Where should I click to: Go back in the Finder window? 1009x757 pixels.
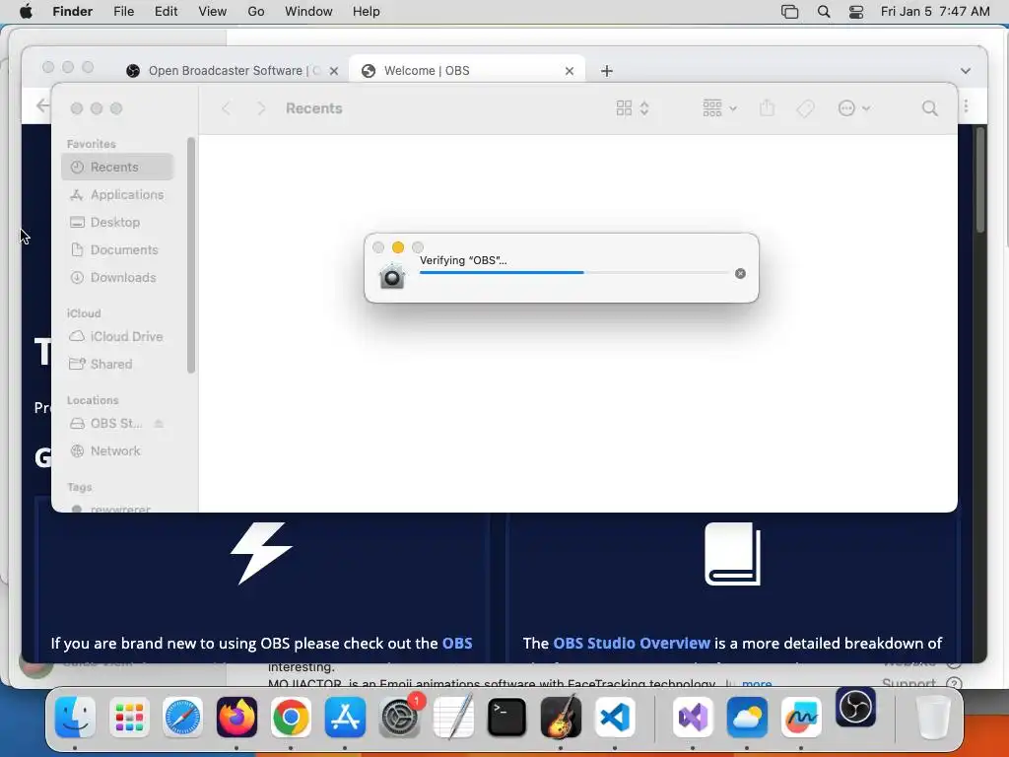[x=226, y=108]
